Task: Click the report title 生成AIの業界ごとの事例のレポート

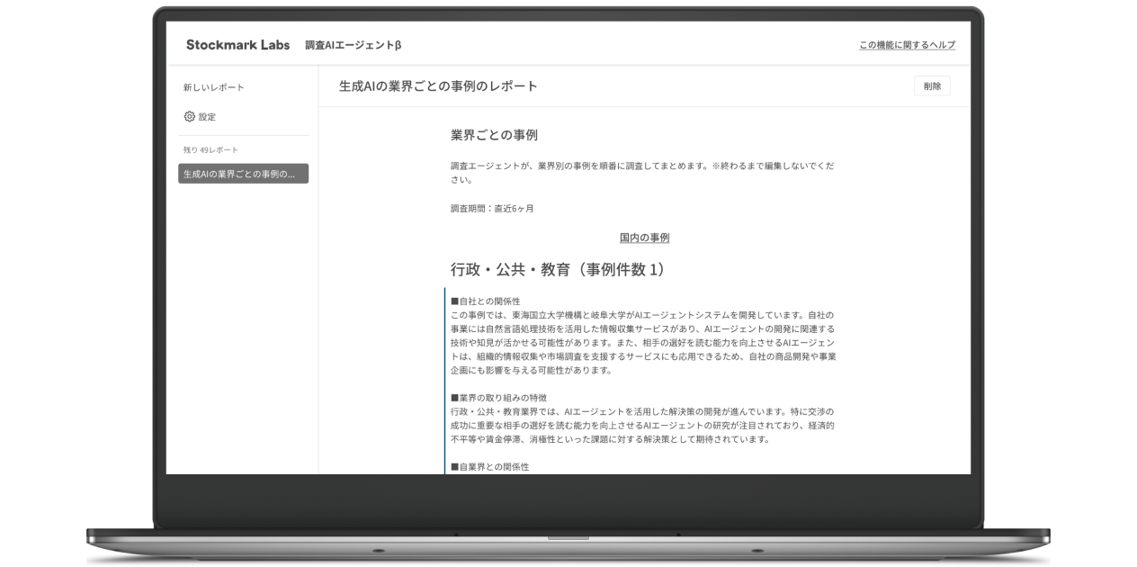Action: [x=438, y=86]
